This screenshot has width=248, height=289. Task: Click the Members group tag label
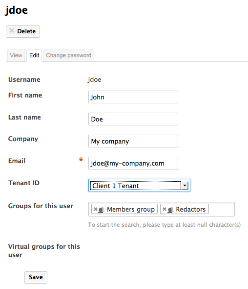[x=131, y=209]
